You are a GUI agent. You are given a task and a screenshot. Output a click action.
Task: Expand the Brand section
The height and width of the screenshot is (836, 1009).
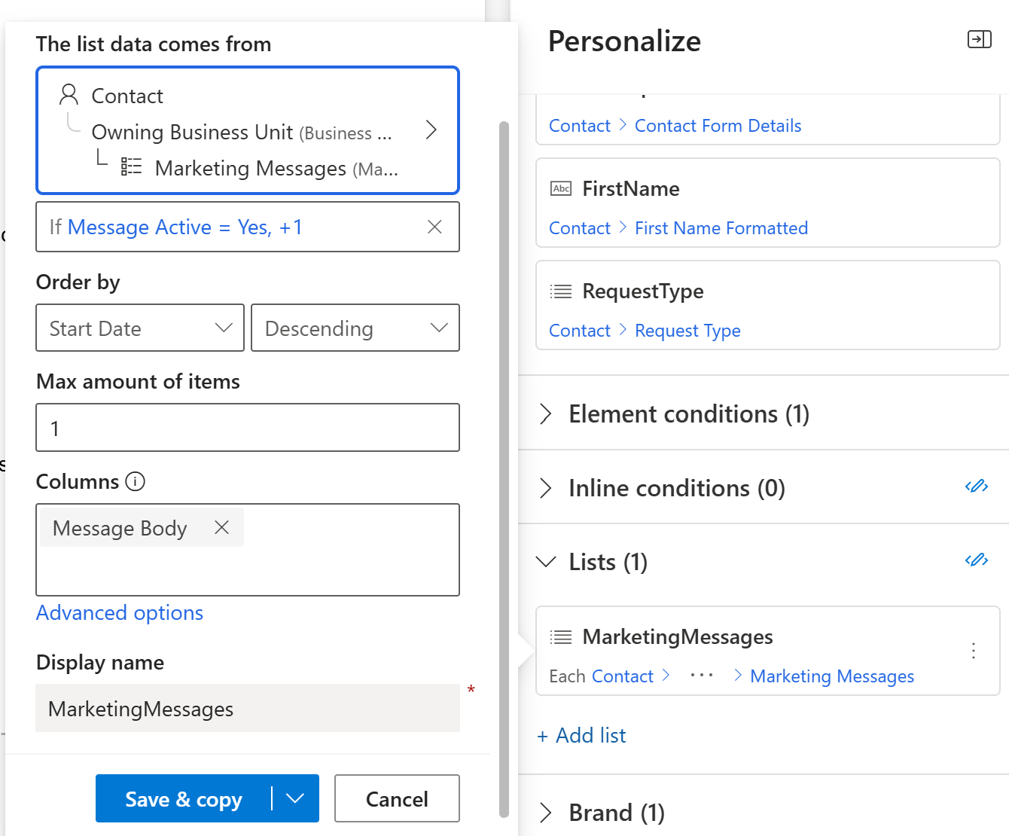547,813
